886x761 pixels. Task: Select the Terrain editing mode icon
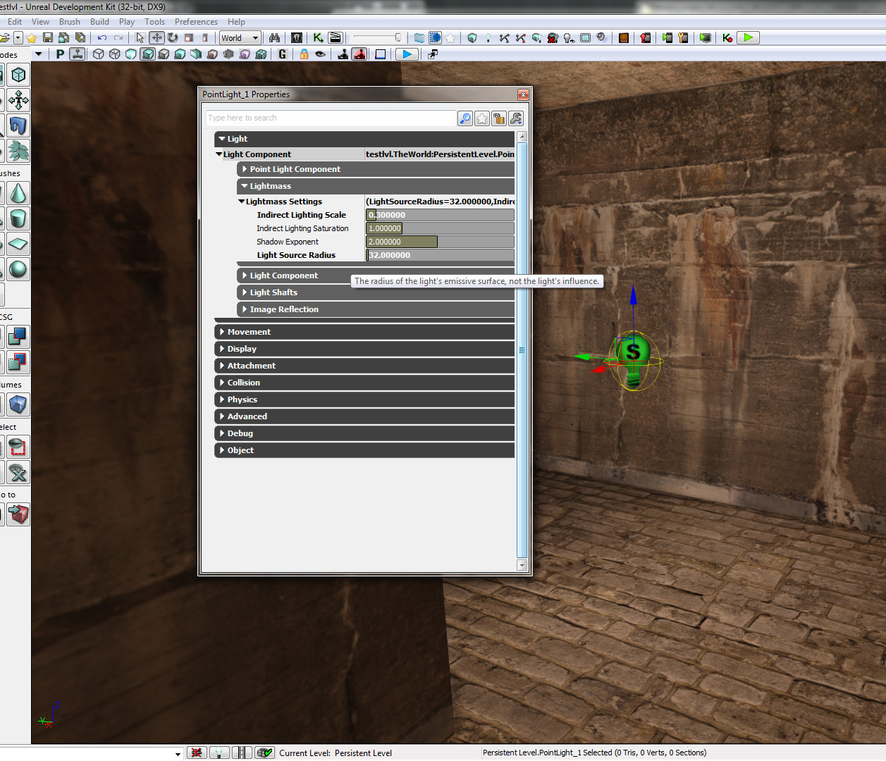pos(18,125)
